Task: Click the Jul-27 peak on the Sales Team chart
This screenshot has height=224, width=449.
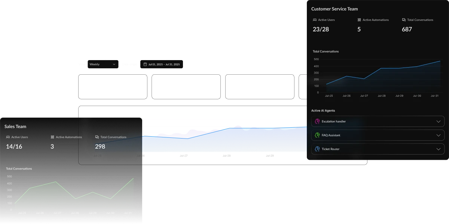Action: [56, 182]
